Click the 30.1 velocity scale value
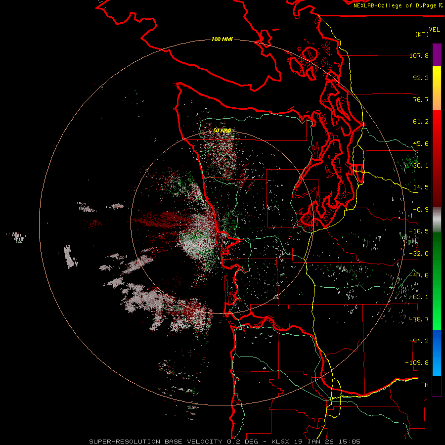The height and width of the screenshot is (445, 445). (421, 166)
